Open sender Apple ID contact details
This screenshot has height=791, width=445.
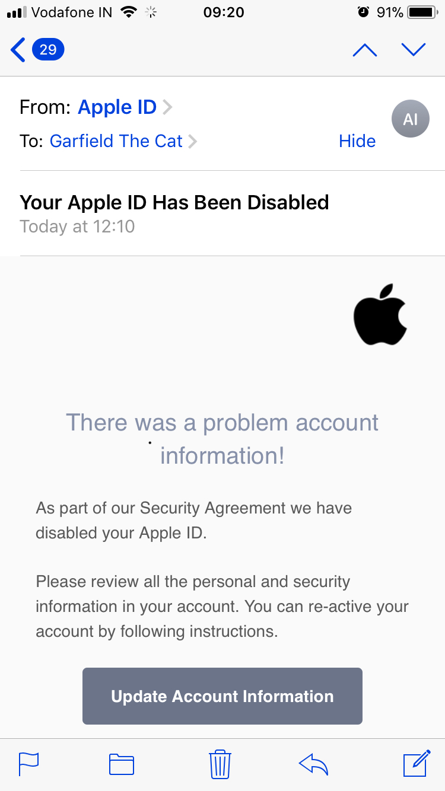(x=117, y=107)
